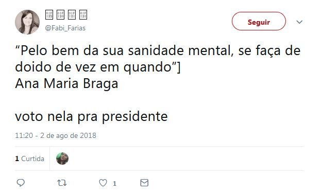
Task: Click the word Curtida label
Action: click(x=32, y=159)
